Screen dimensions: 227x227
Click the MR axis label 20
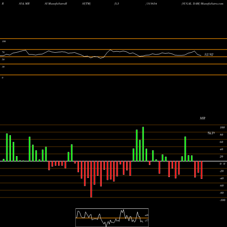click(x=222, y=157)
